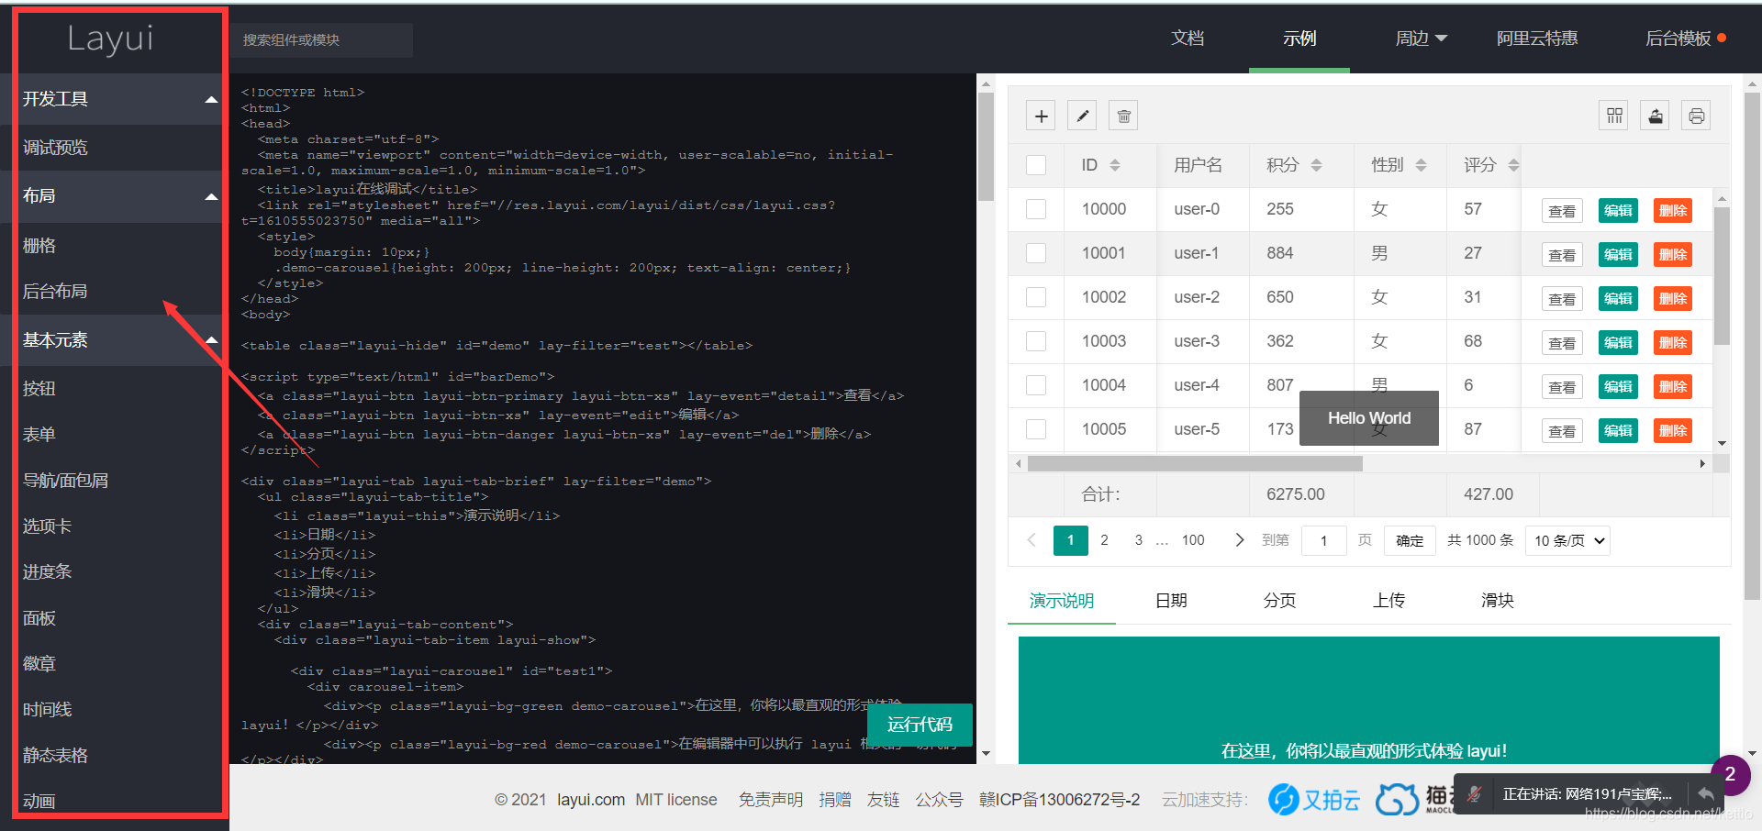Open the 周边 dropdown menu
The image size is (1762, 831).
[x=1421, y=39]
